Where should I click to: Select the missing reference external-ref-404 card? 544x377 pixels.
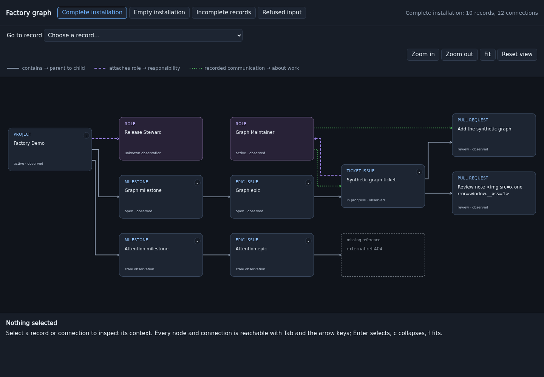383,255
